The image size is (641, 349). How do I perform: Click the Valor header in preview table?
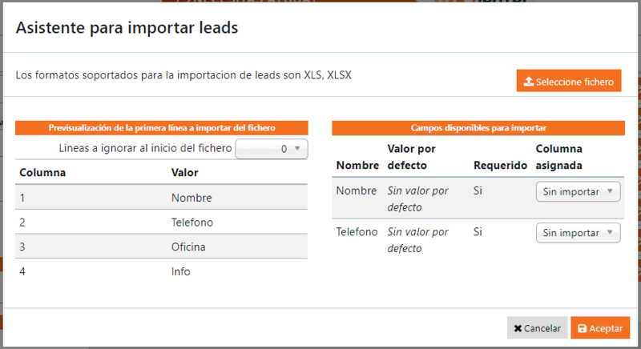pos(184,172)
